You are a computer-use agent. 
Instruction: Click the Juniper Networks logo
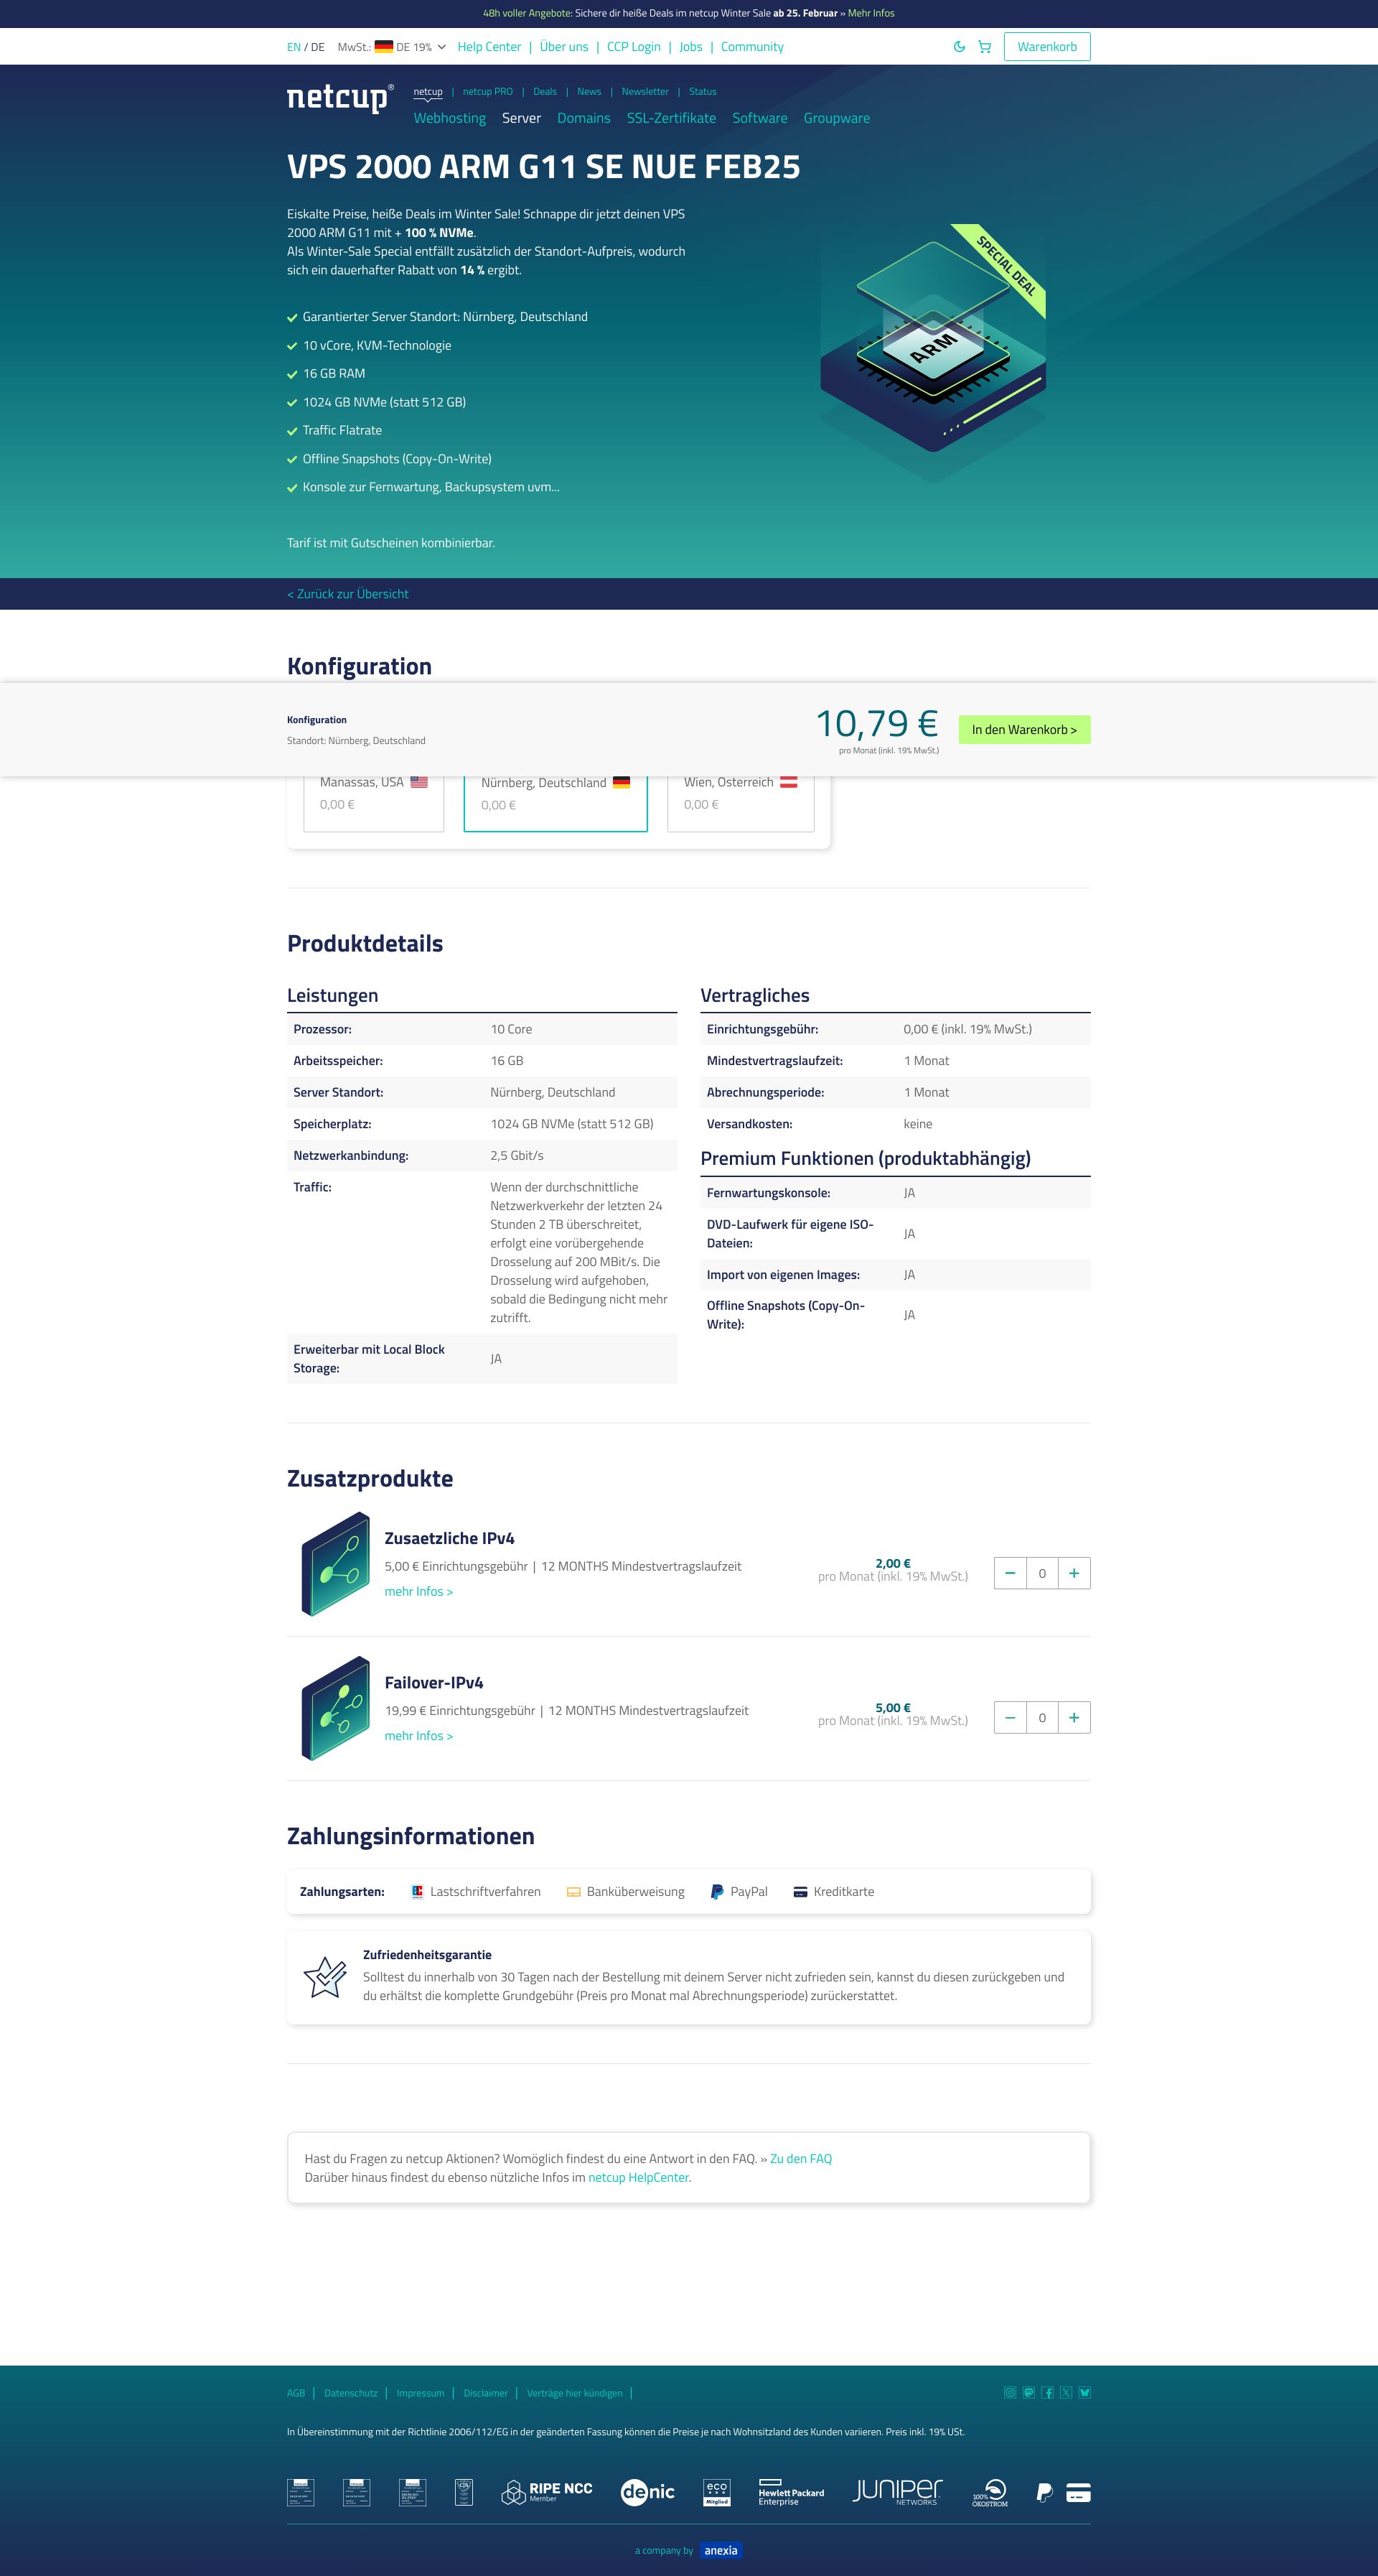pos(897,2492)
